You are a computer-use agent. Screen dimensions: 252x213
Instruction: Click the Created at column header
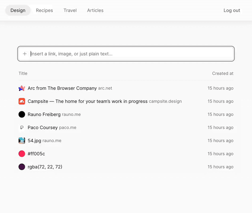tap(223, 73)
